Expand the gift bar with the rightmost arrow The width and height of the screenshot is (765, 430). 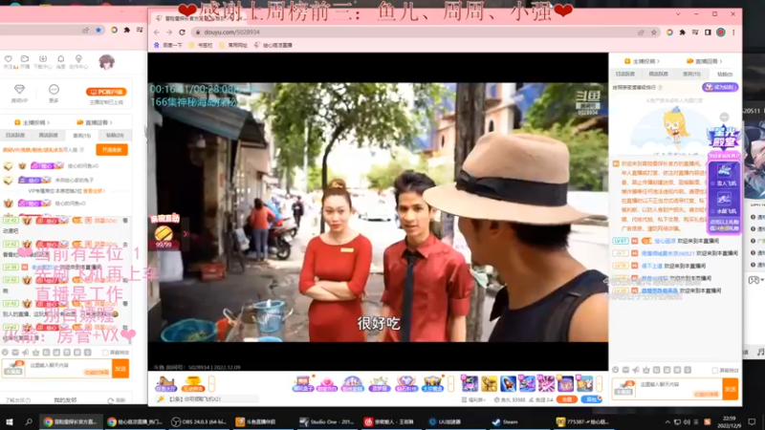[600, 384]
